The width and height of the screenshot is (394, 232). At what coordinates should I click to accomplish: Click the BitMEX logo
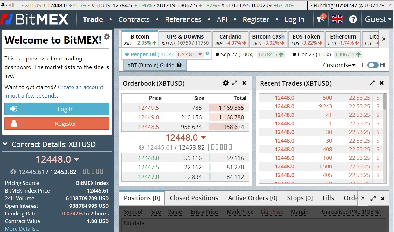[34, 19]
